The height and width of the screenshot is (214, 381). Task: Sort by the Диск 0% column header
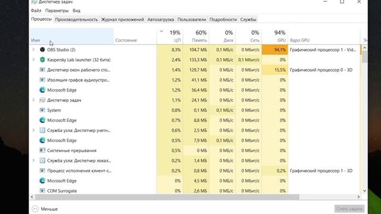[222, 36]
